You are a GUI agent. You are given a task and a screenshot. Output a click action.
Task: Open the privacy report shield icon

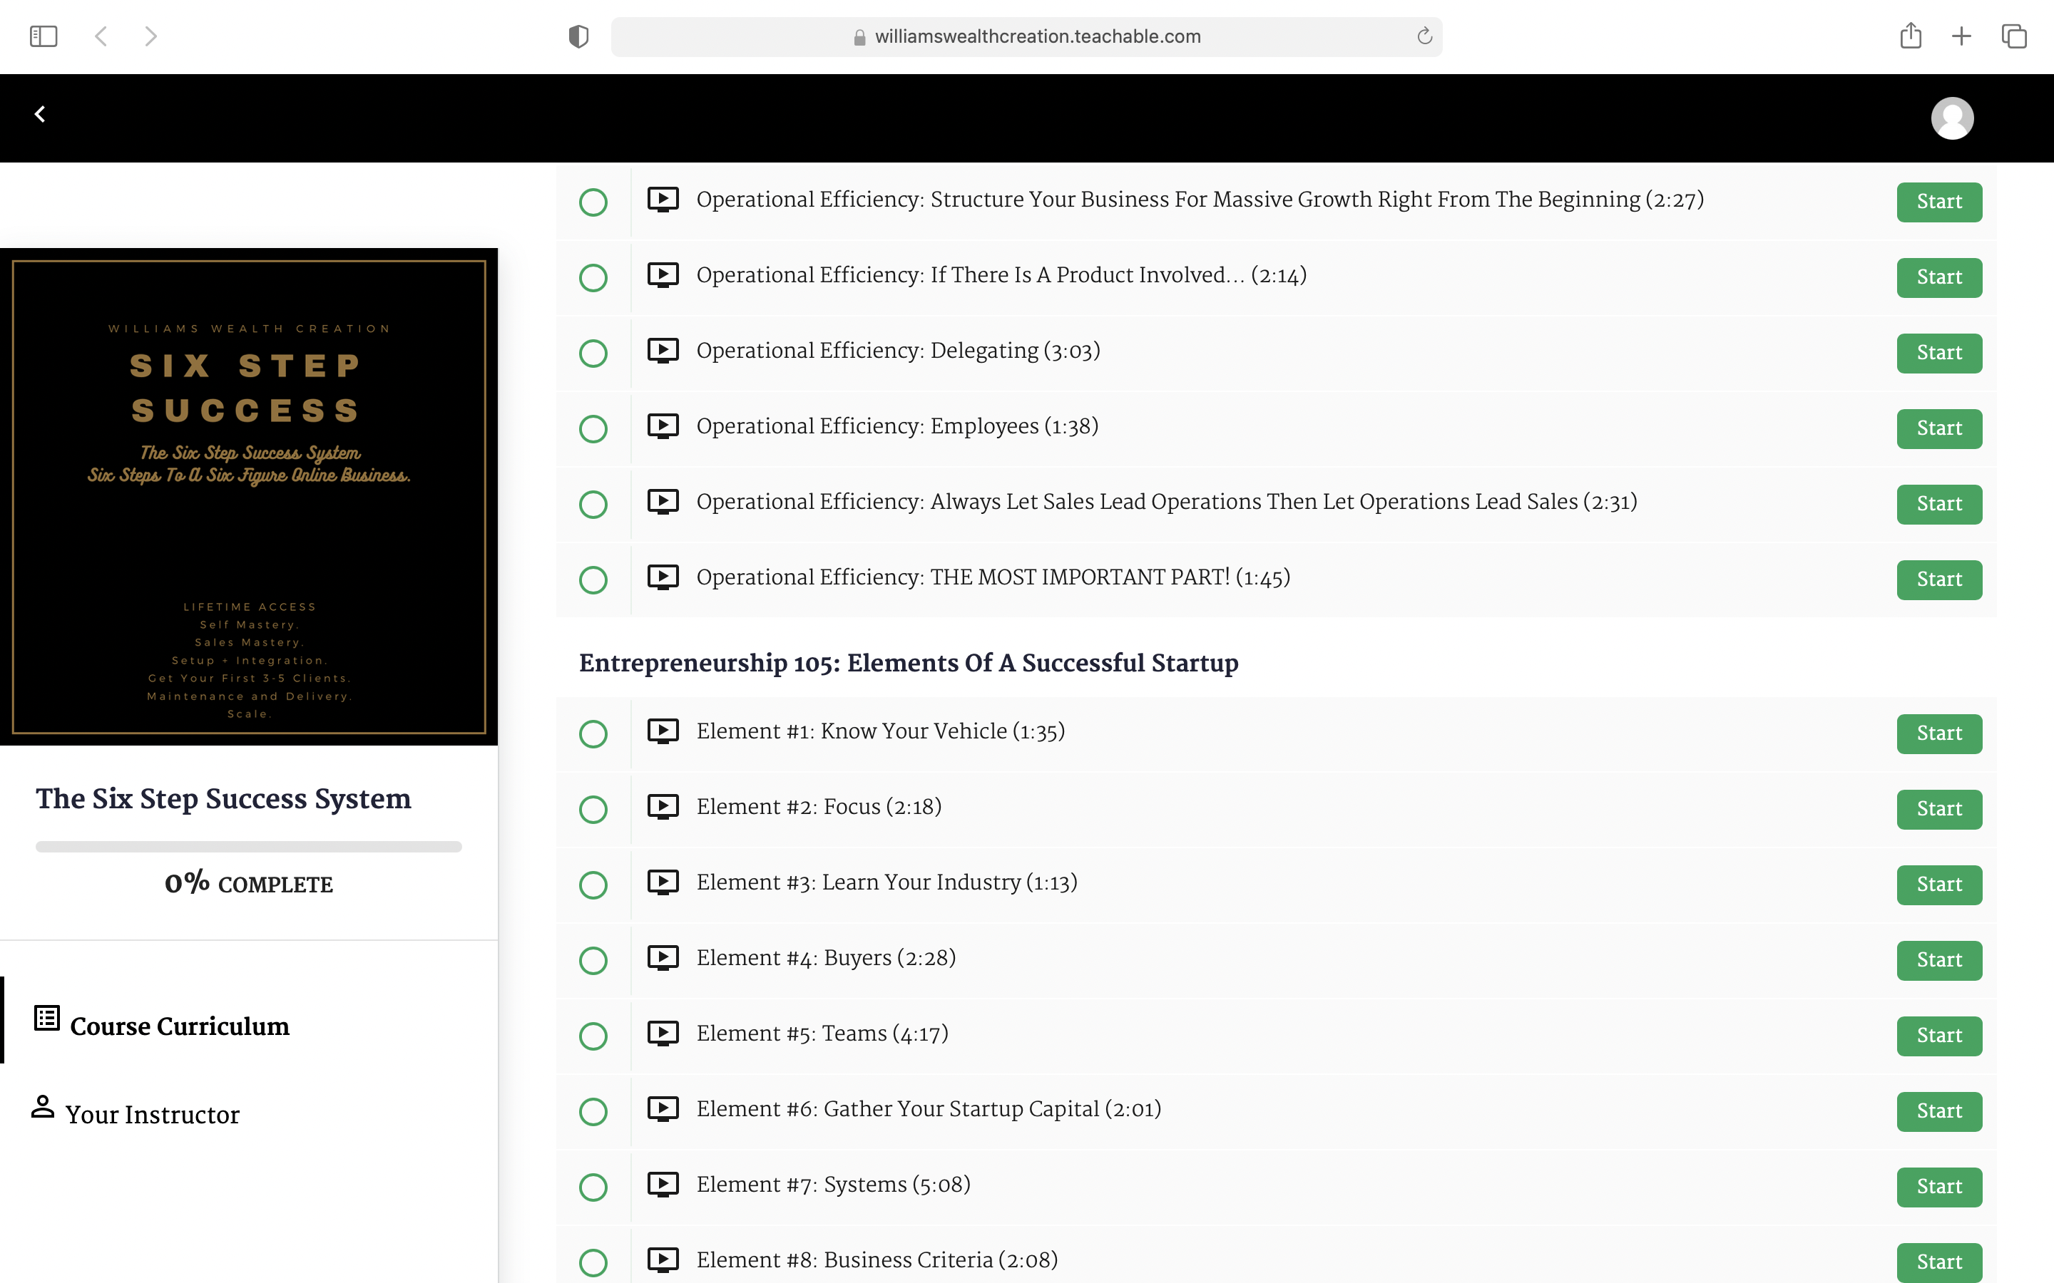tap(578, 36)
